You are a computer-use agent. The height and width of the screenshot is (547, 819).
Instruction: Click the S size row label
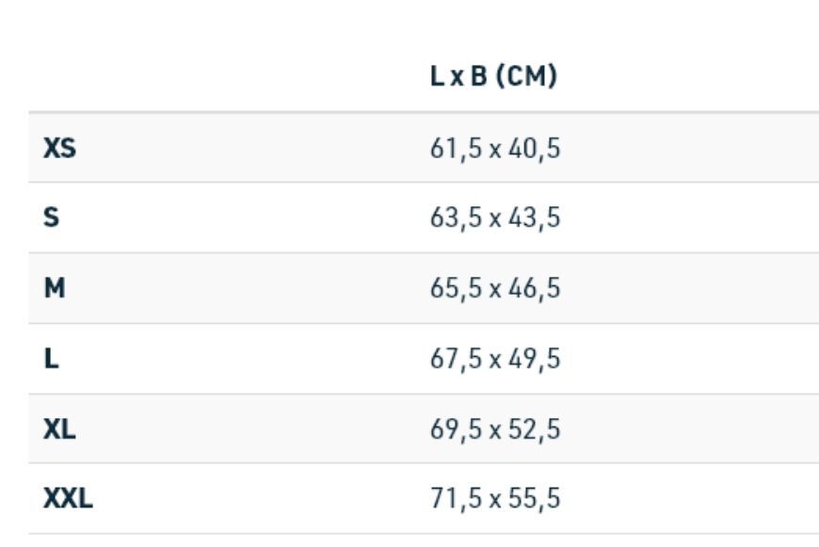coord(51,217)
